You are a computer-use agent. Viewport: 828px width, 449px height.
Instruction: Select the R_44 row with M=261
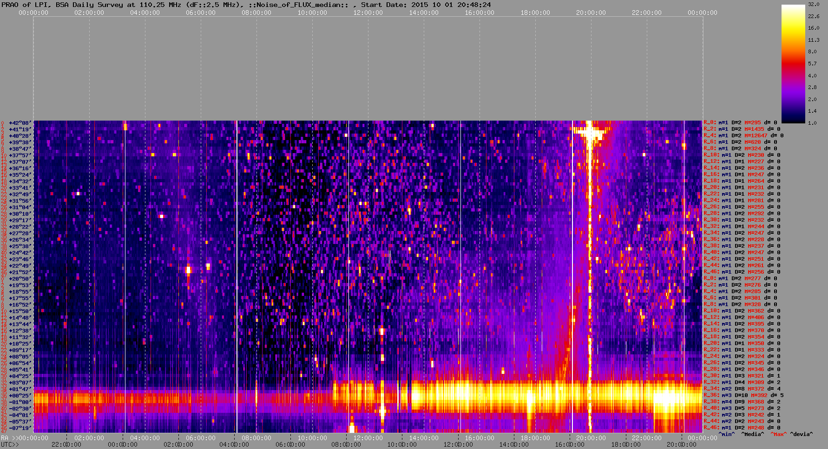[742, 266]
